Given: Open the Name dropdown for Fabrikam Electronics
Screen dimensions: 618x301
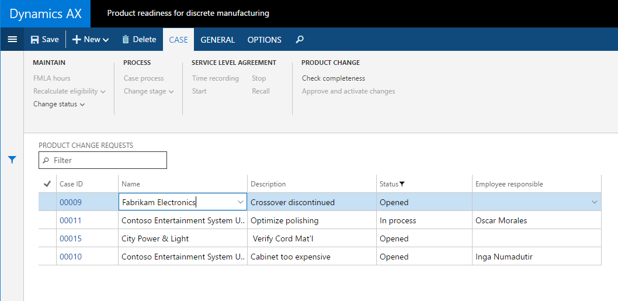Looking at the screenshot, I should click(x=241, y=202).
